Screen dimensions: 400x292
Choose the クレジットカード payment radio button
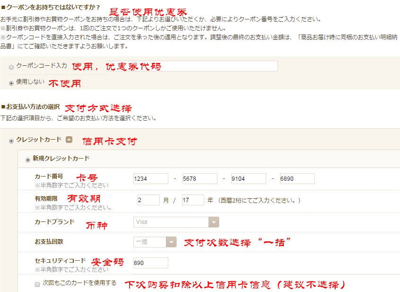tap(11, 141)
